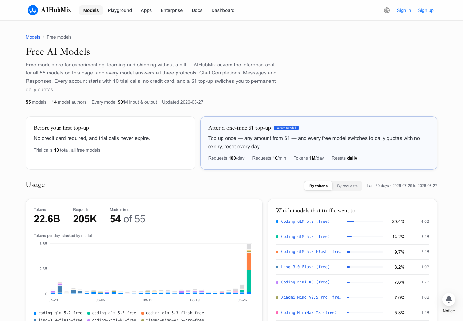Click the orange dot beside Coding GLM 5.3 Flash
Screen dimensions: 463x321
pos(277,252)
